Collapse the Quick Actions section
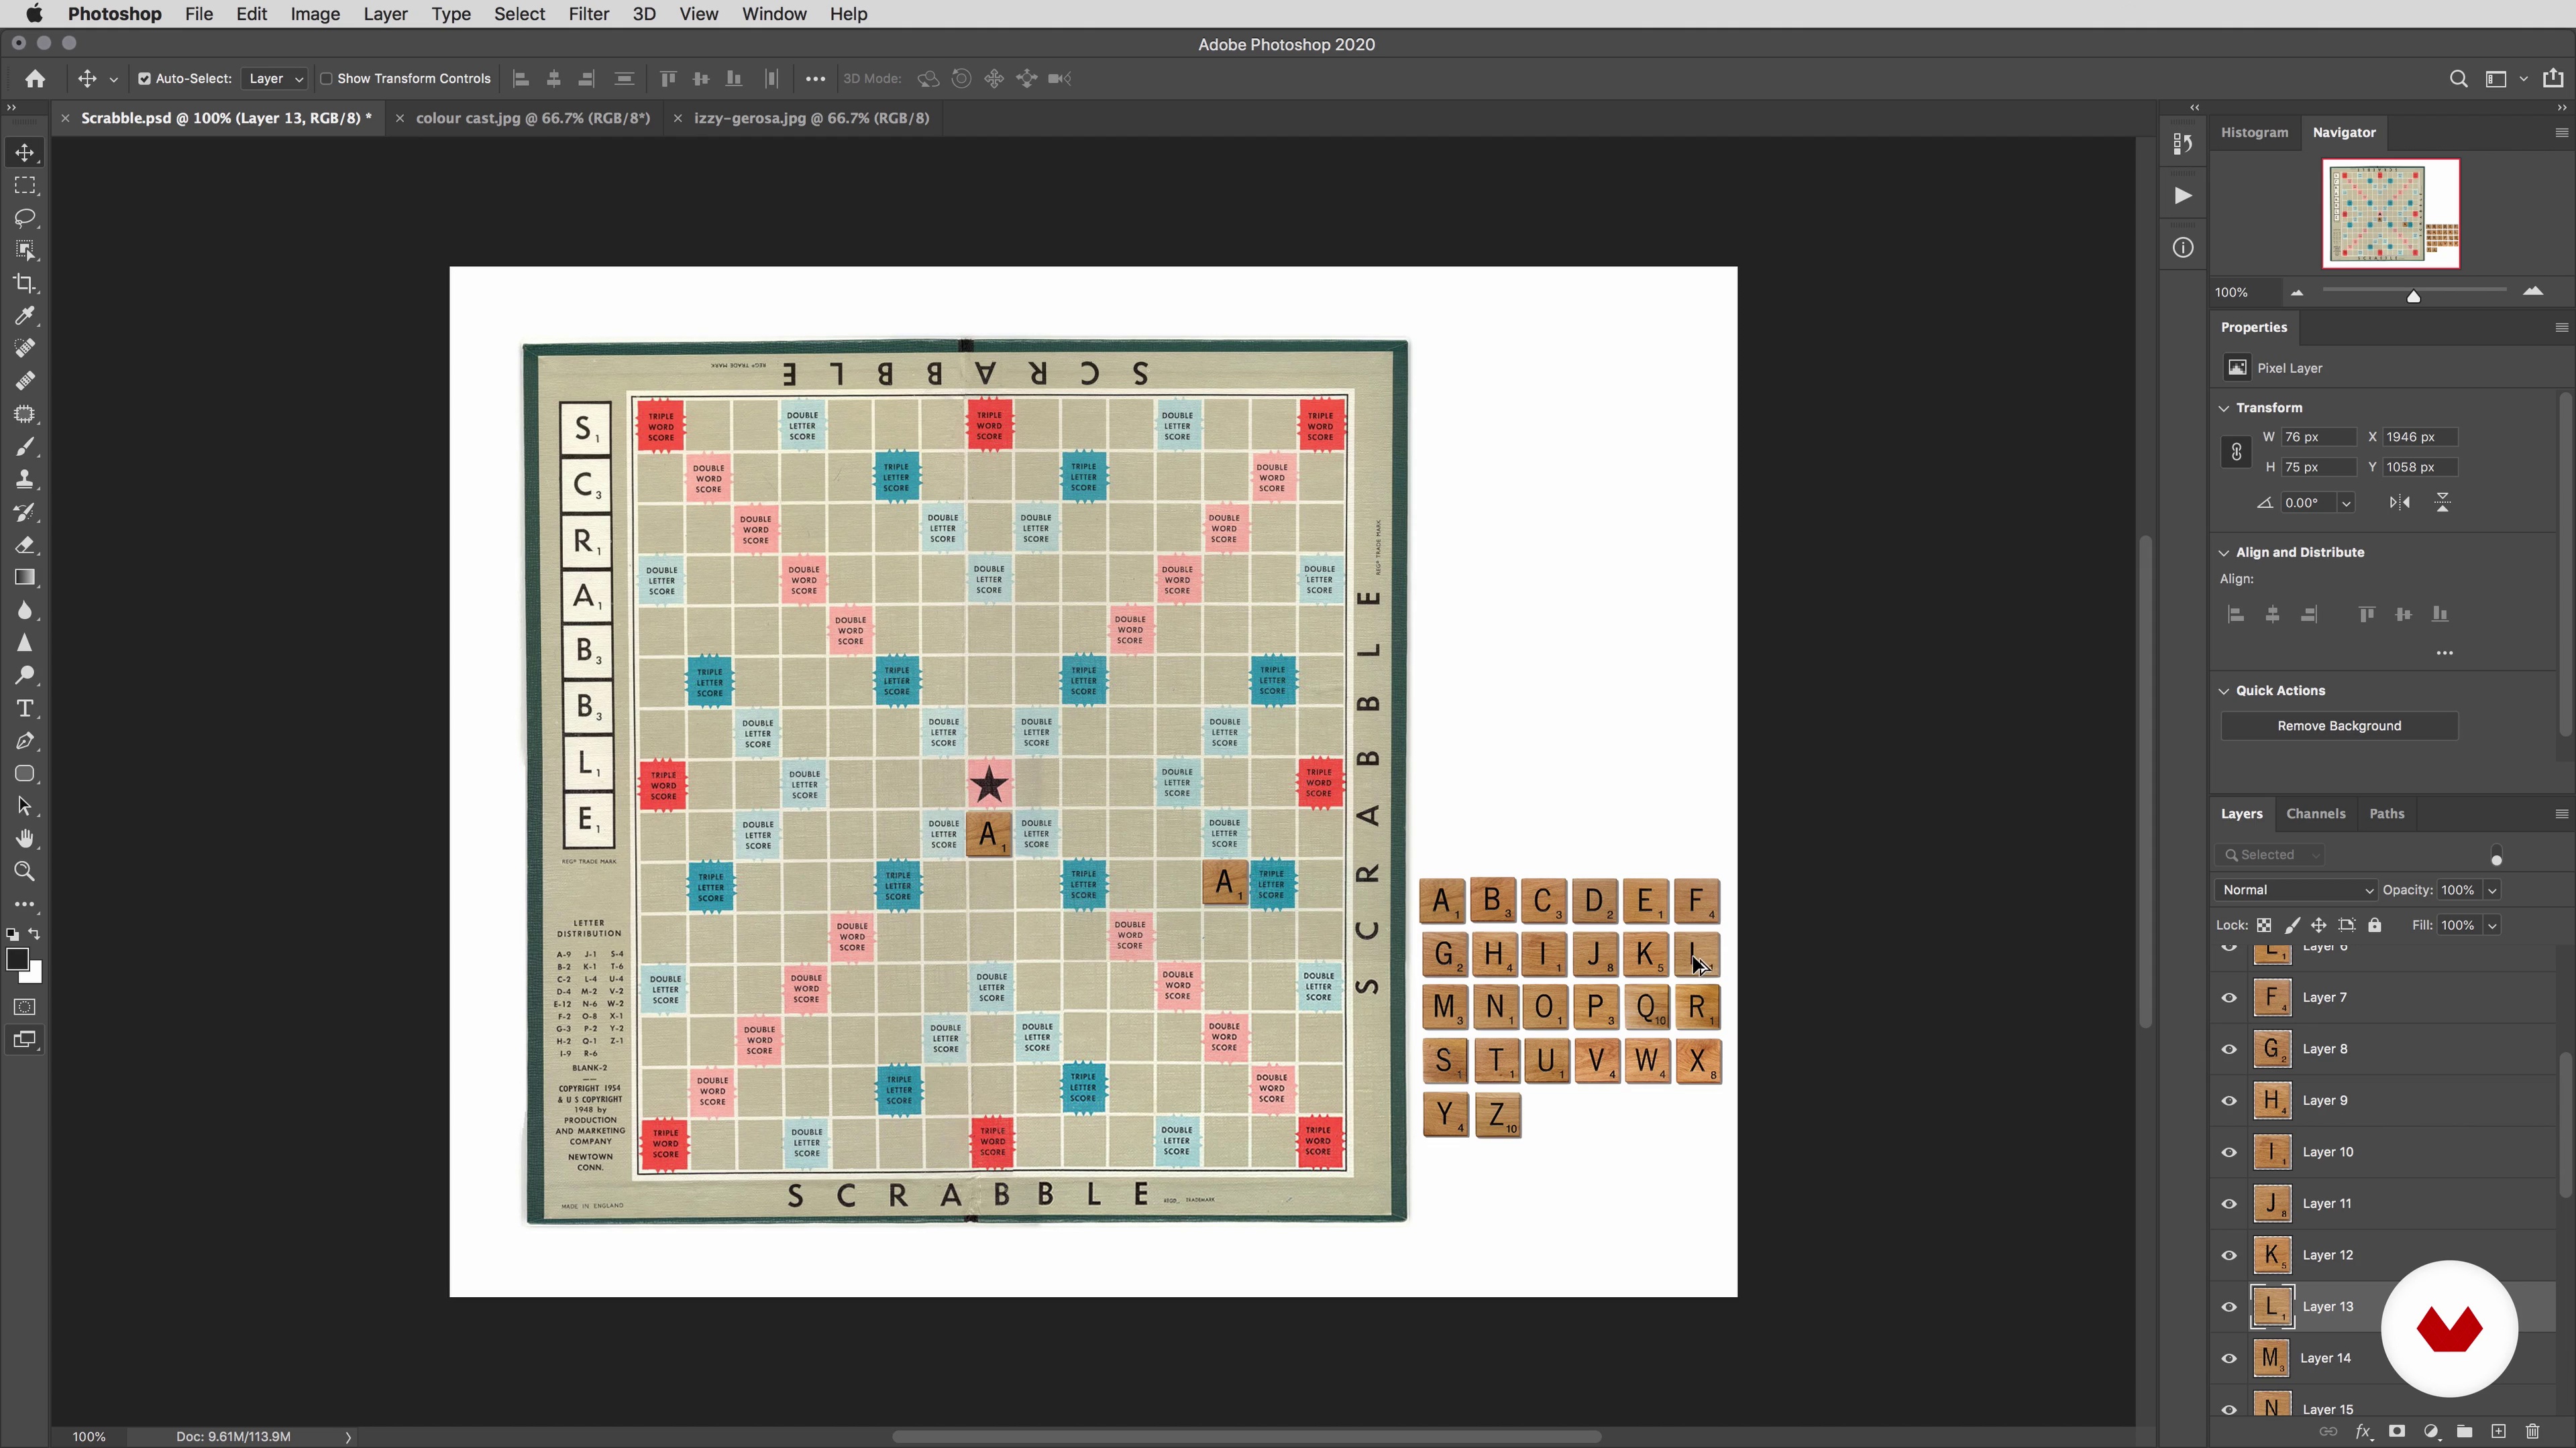Image resolution: width=2576 pixels, height=1448 pixels. 2224,690
